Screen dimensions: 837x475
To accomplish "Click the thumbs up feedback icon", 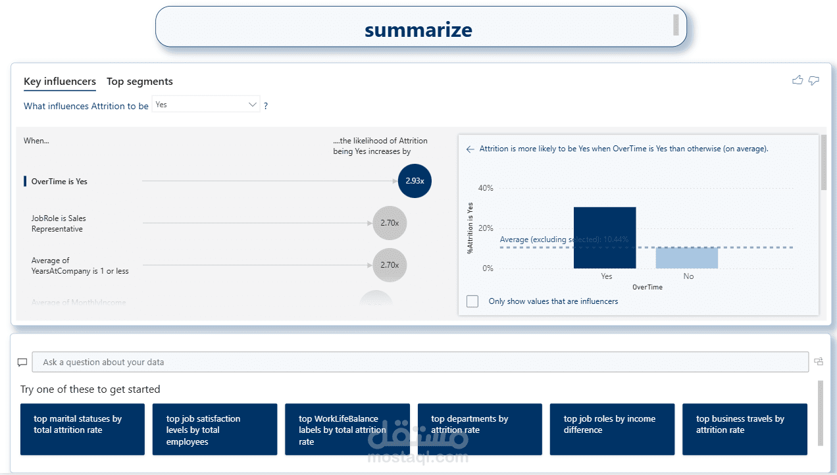I will 798,80.
